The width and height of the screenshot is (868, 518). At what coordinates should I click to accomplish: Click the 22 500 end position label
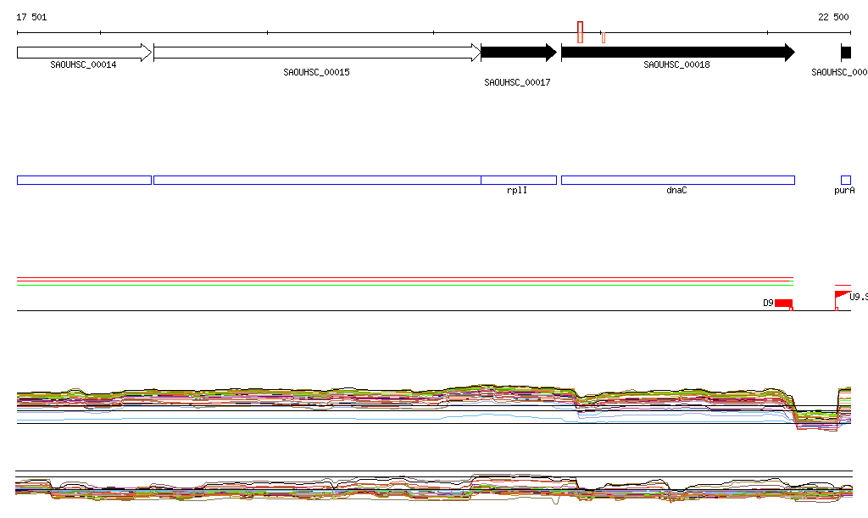pyautogui.click(x=832, y=17)
